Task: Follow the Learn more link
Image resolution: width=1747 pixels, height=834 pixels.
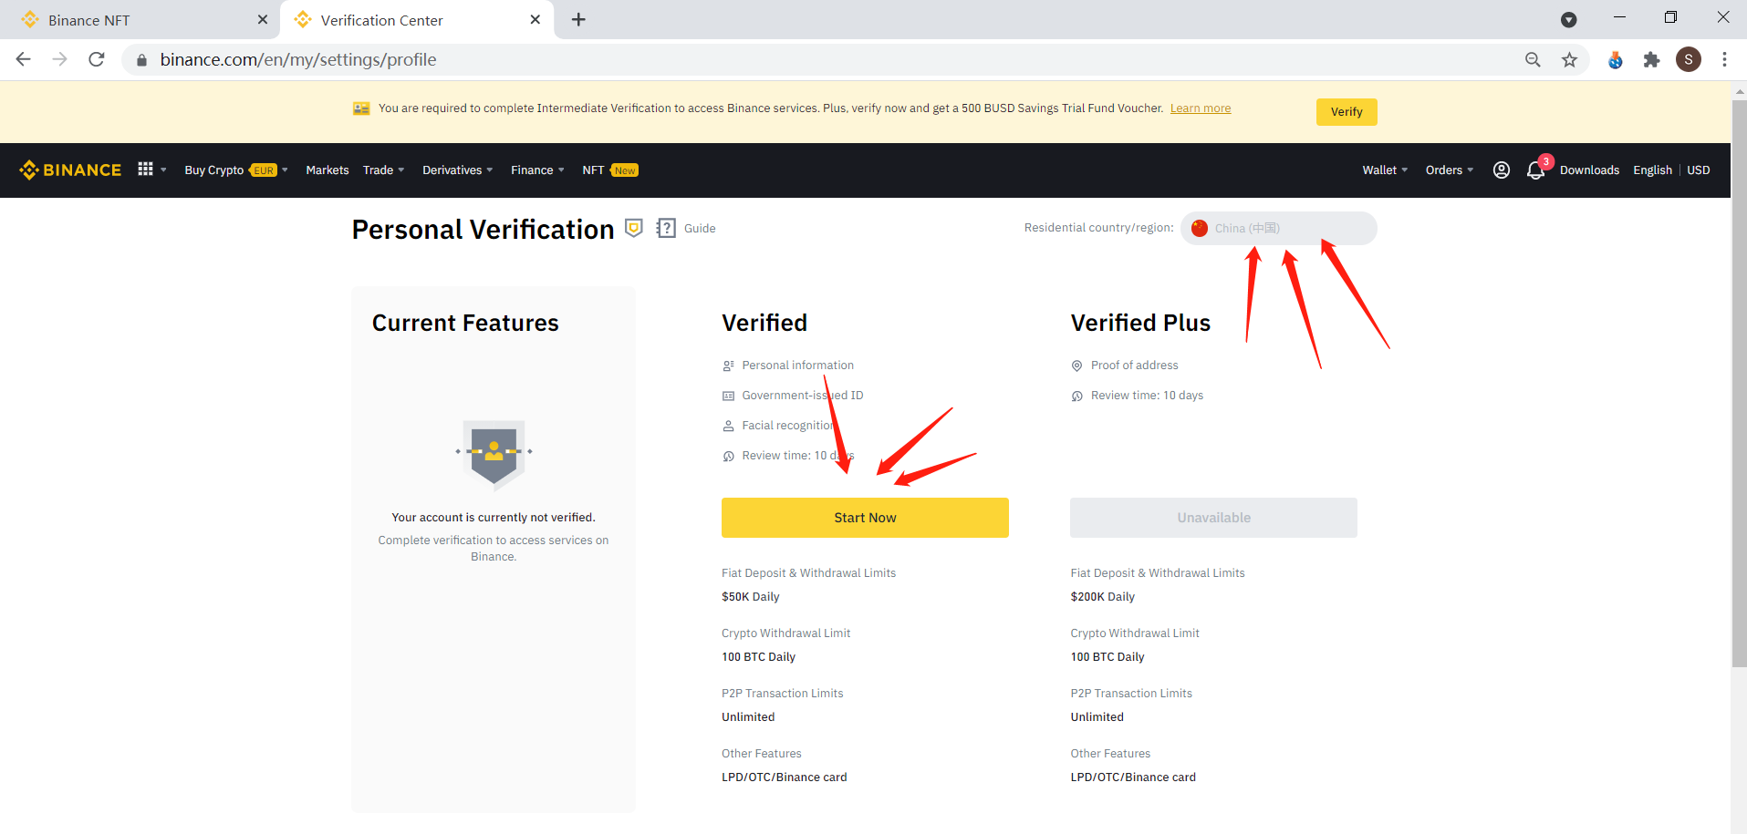Action: pos(1201,108)
